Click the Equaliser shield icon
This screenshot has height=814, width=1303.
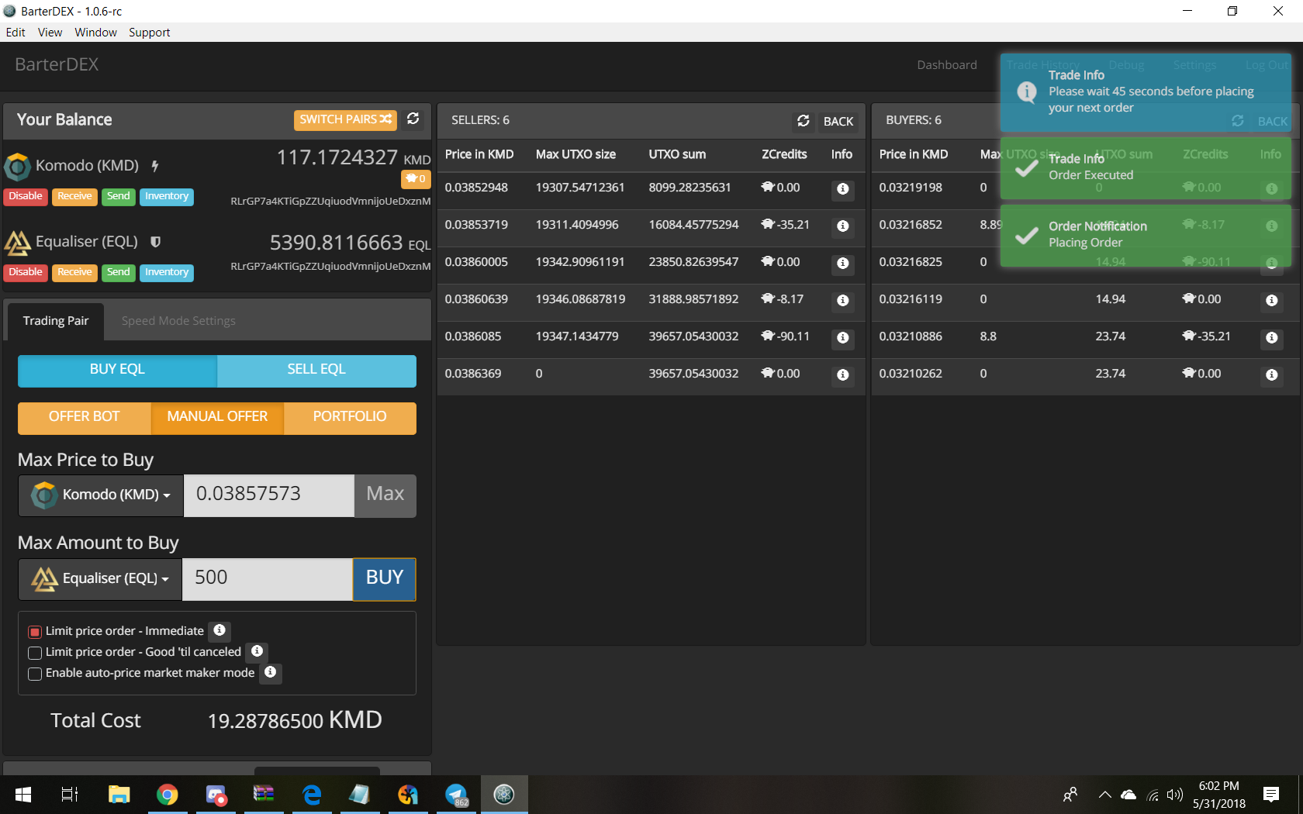[155, 242]
